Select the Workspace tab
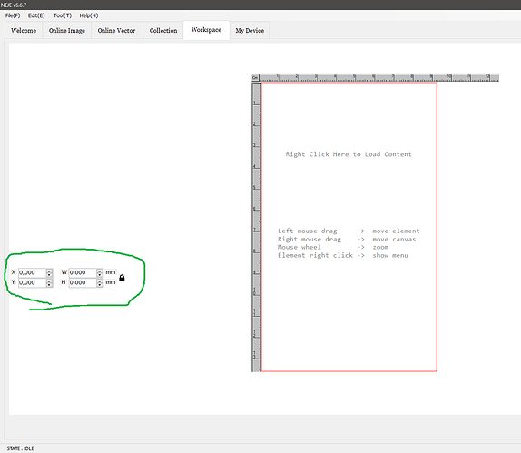This screenshot has height=453, width=521. click(206, 30)
